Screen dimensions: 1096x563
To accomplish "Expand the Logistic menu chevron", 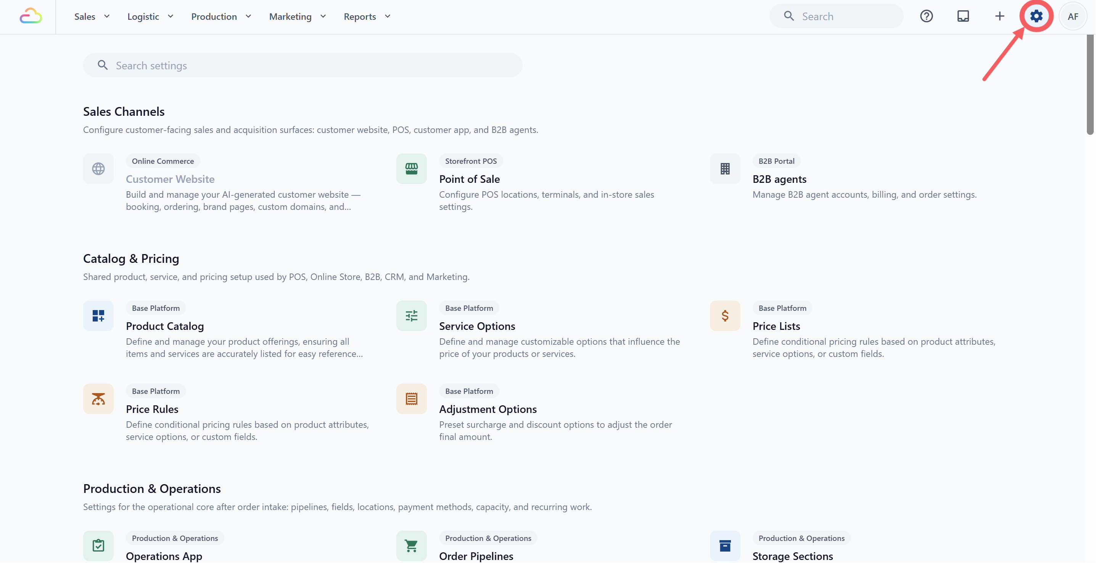I will (x=171, y=16).
